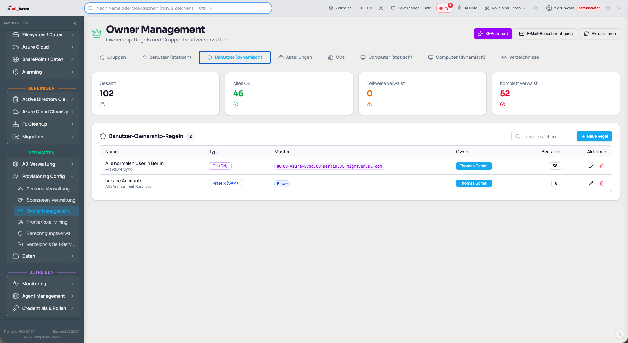
Task: Switch language to EN
Action: (369, 8)
